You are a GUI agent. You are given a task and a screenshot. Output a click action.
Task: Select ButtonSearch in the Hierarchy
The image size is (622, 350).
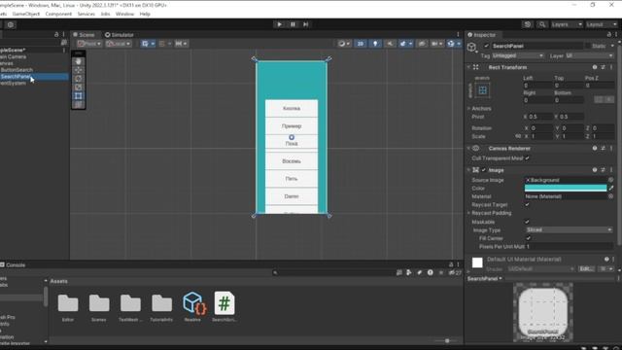coord(17,70)
